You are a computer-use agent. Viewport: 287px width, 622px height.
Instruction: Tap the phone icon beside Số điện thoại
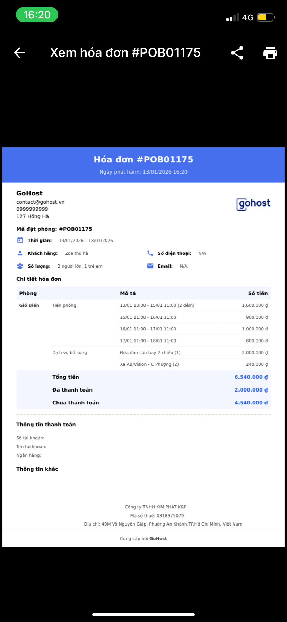pos(150,253)
